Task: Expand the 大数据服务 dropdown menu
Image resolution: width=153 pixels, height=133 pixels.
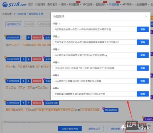Action: (x=142, y=4)
